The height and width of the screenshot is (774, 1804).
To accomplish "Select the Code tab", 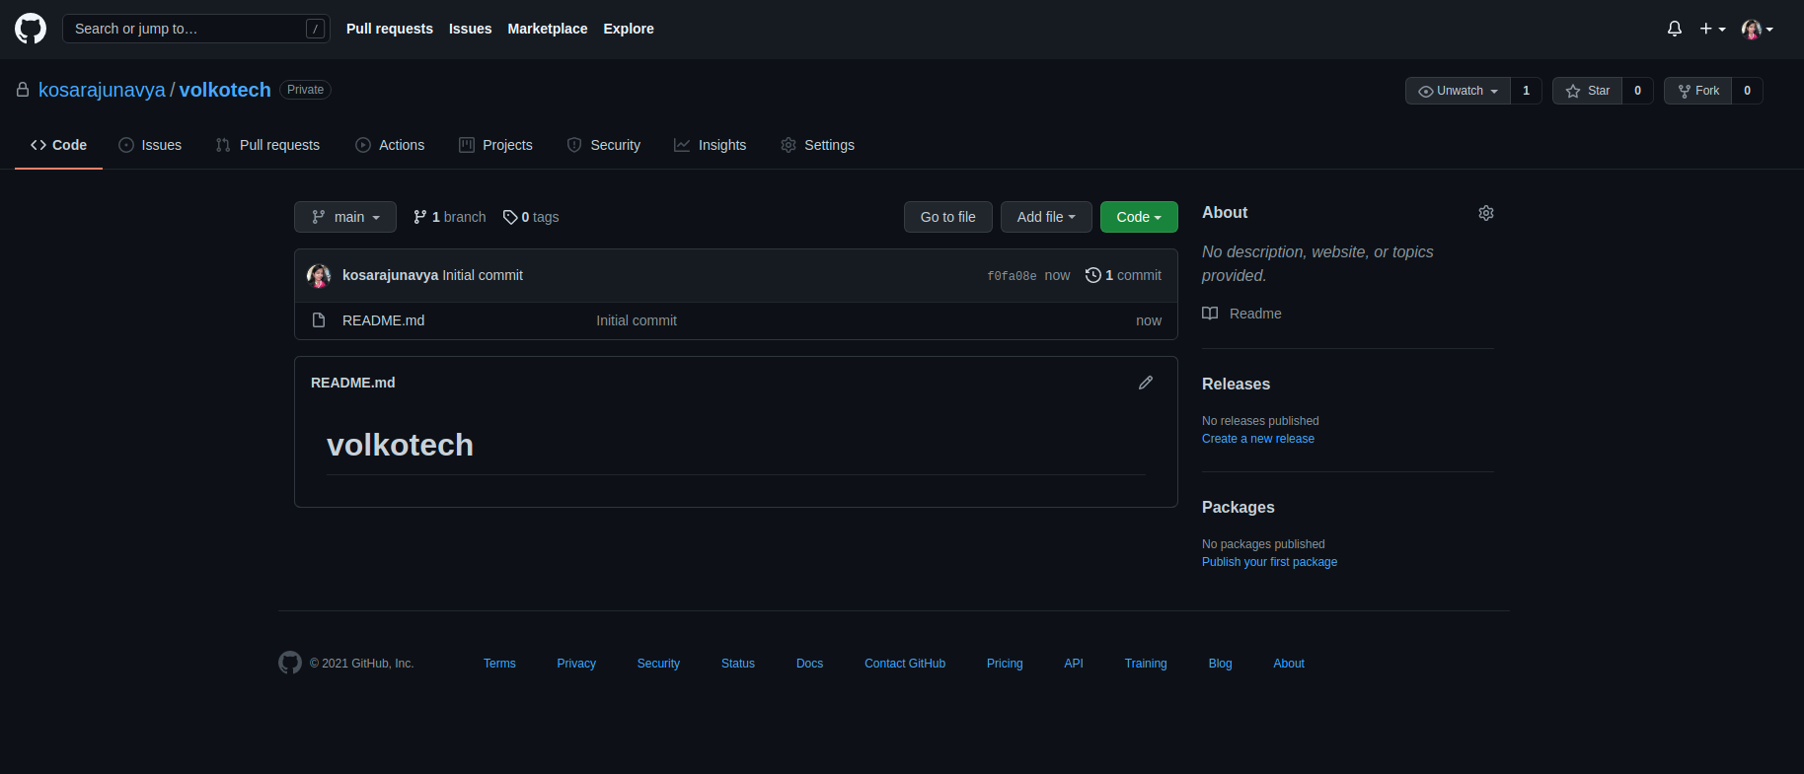I will (58, 145).
